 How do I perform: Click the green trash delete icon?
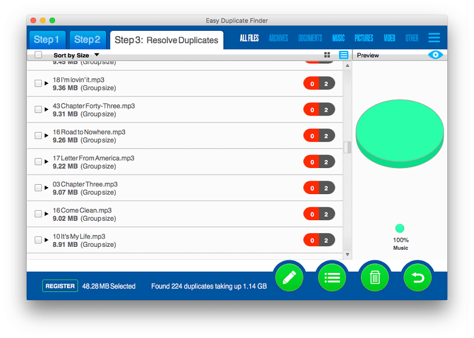pyautogui.click(x=374, y=277)
